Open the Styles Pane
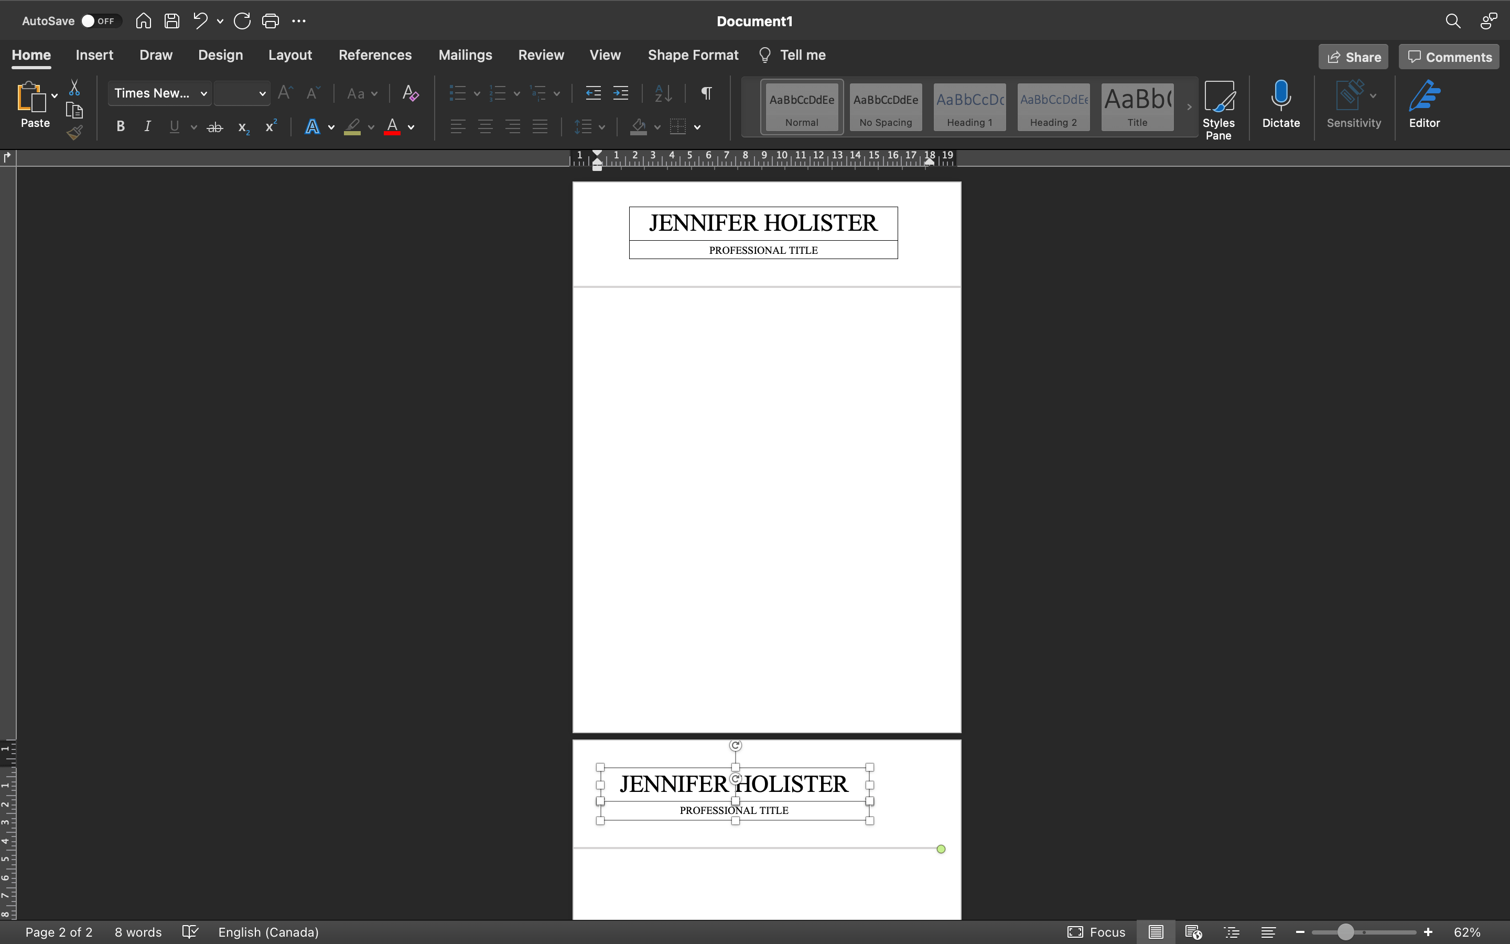The image size is (1510, 944). tap(1218, 109)
